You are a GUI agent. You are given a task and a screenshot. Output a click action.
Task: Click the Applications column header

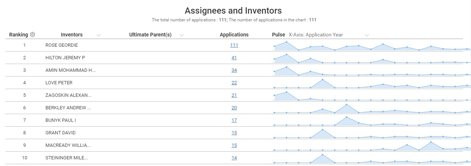point(234,35)
